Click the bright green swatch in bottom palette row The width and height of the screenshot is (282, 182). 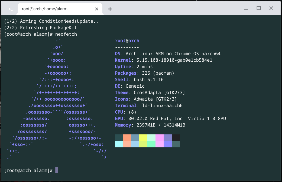point(151,144)
